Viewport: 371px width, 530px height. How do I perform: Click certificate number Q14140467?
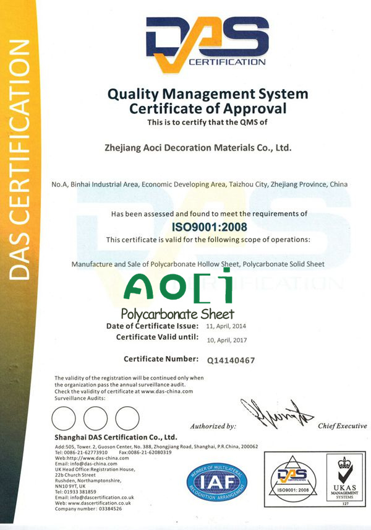(231, 360)
